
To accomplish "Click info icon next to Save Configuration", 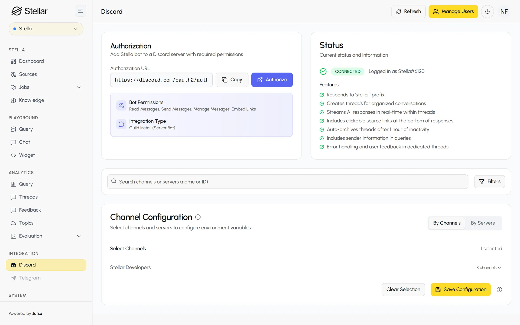I will (499, 290).
